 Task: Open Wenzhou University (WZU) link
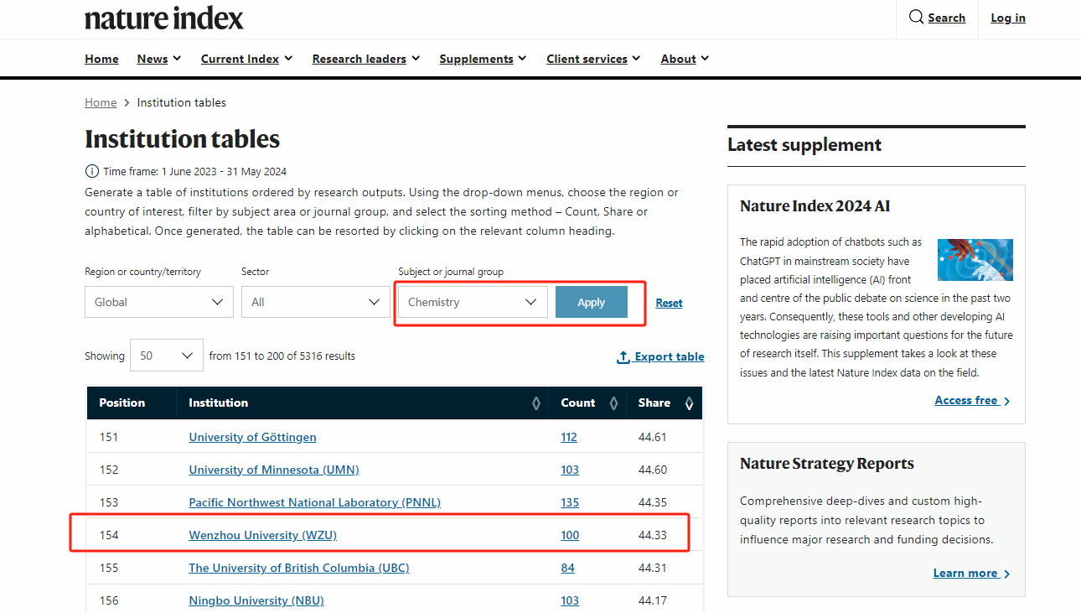(x=262, y=535)
